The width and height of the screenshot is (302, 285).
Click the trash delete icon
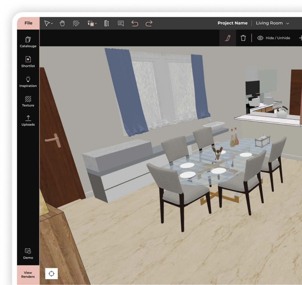(x=243, y=38)
